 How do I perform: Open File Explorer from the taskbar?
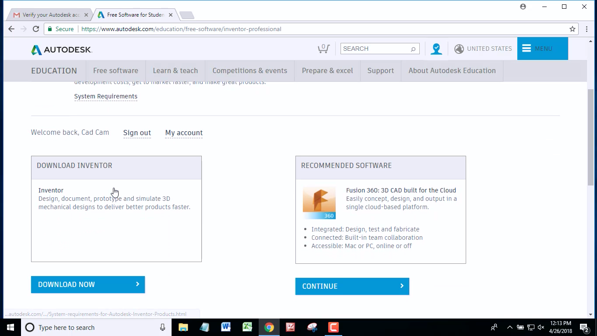[183, 327]
